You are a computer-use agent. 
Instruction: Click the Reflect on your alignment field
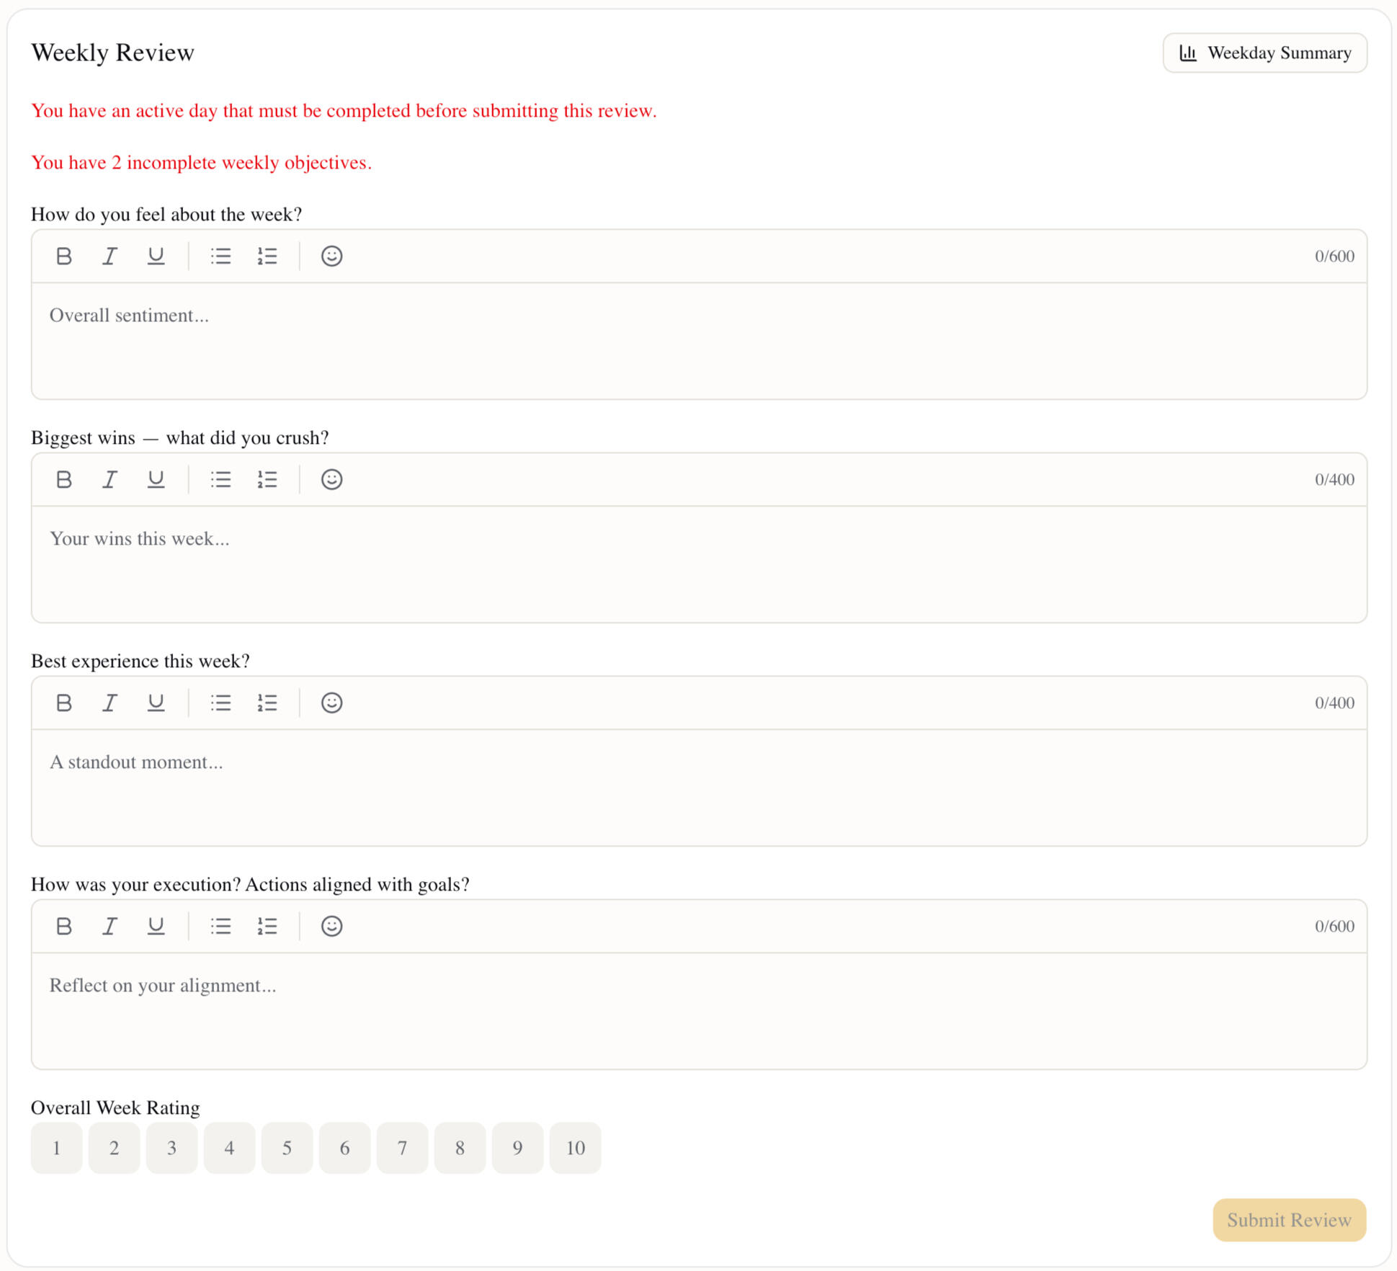[x=699, y=1010]
